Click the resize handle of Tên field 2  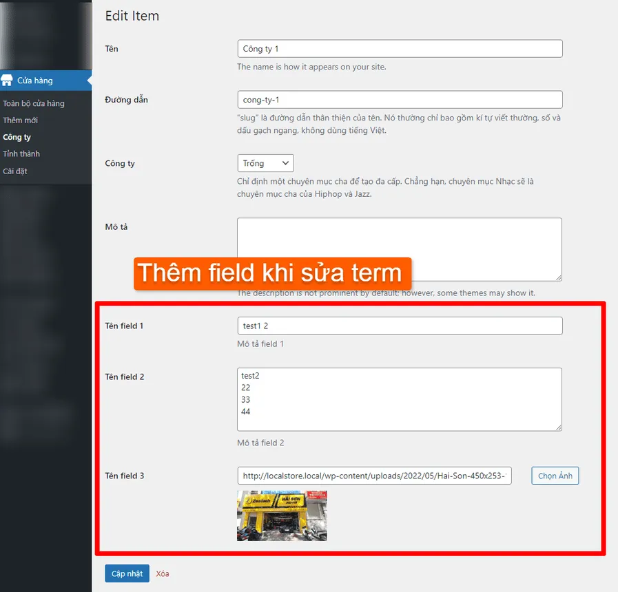coord(558,427)
